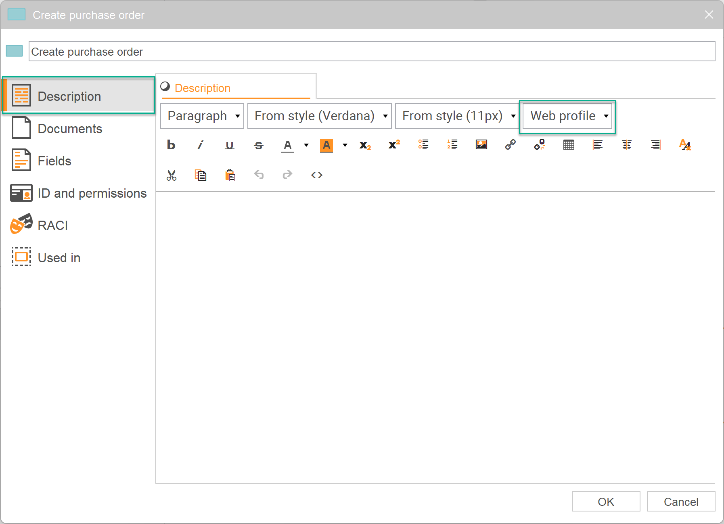Click the name field Create purchase order
Image resolution: width=724 pixels, height=524 pixels.
pos(372,52)
